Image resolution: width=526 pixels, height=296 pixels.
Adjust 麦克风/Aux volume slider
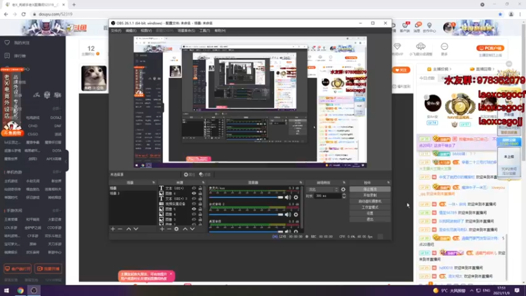246,197
